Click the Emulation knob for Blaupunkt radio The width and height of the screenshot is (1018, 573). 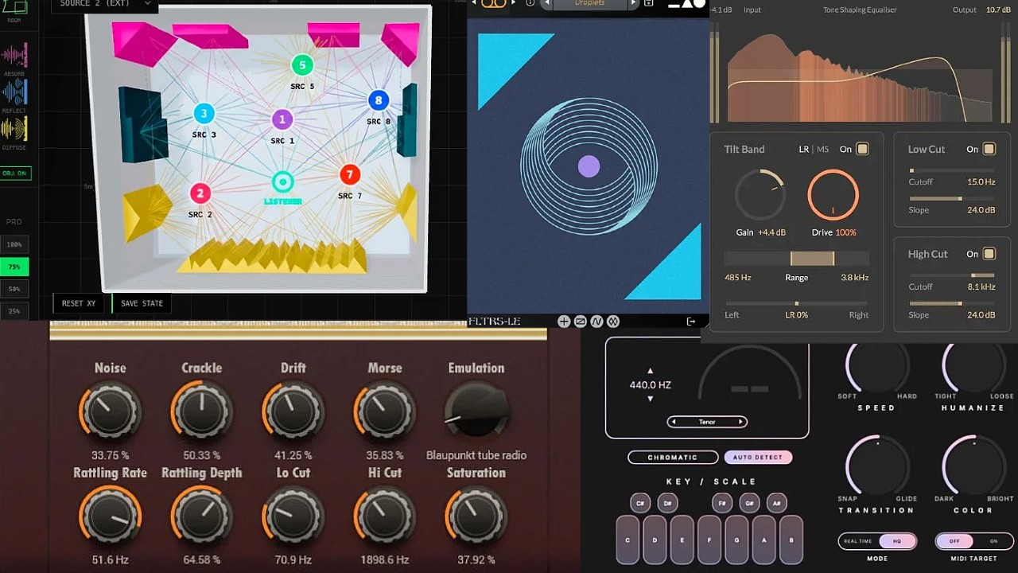click(476, 410)
